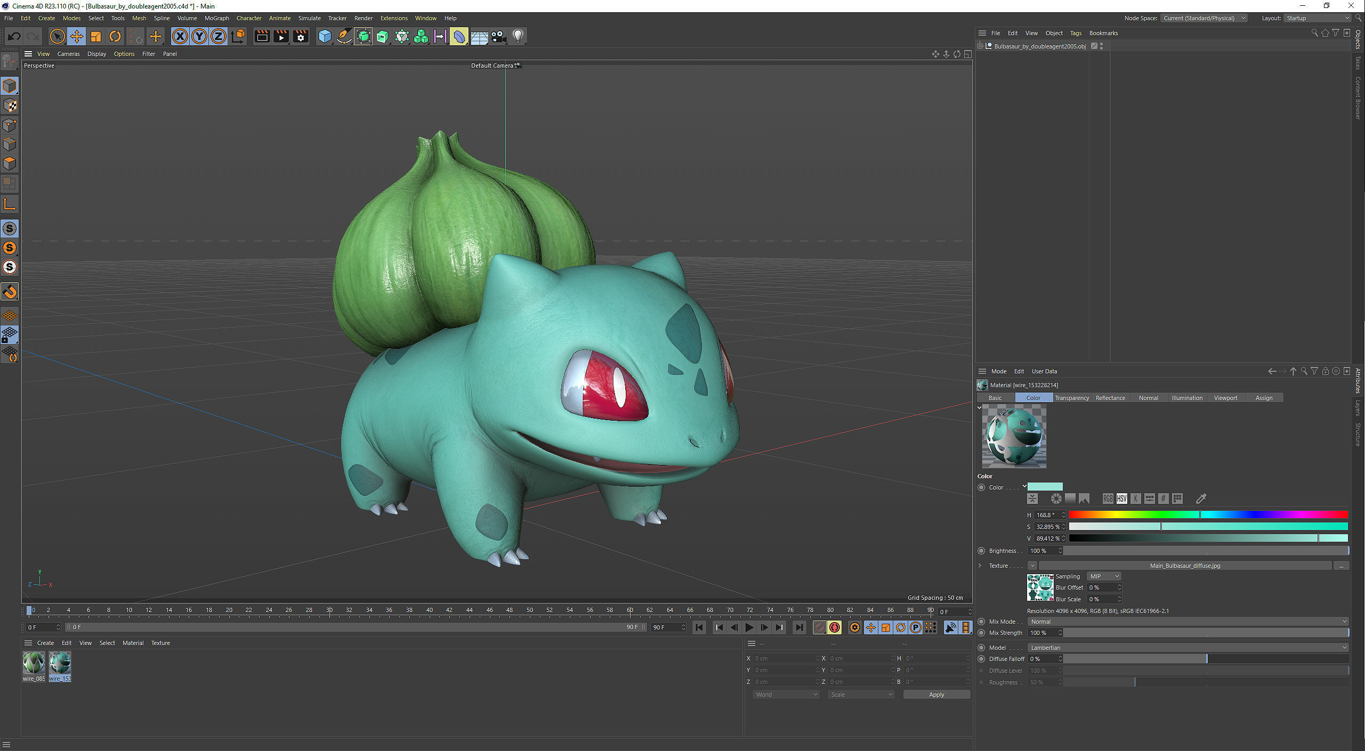This screenshot has height=751, width=1365.
Task: Click the Spline Pen tool icon
Action: click(x=344, y=36)
